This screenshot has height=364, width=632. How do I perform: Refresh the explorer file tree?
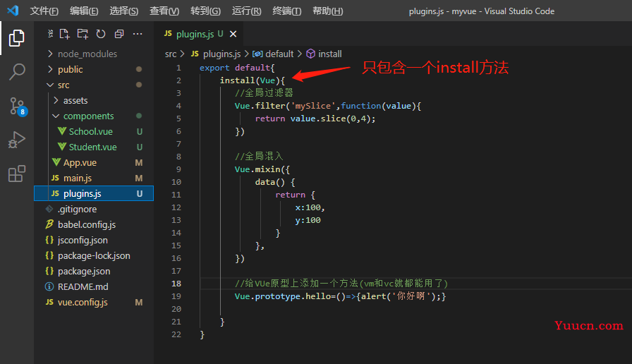(101, 34)
